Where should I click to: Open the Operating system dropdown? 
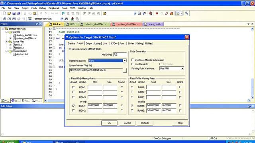click(x=125, y=61)
